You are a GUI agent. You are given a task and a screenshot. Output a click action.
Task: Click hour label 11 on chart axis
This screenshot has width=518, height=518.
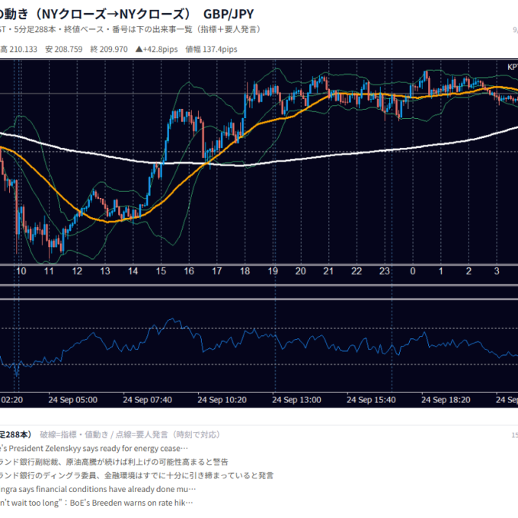pos(49,271)
